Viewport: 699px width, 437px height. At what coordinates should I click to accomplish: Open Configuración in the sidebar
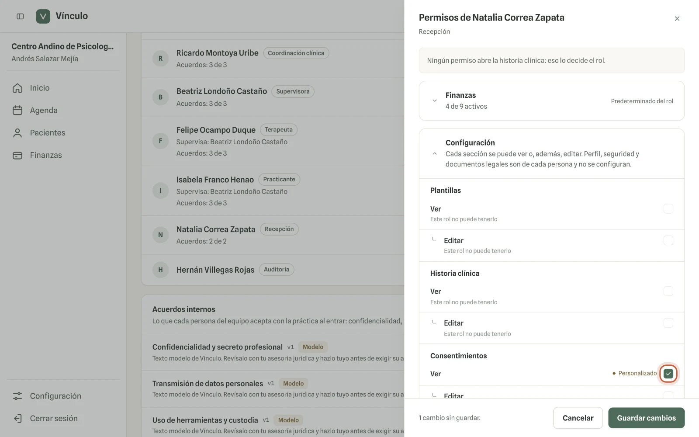click(63, 396)
